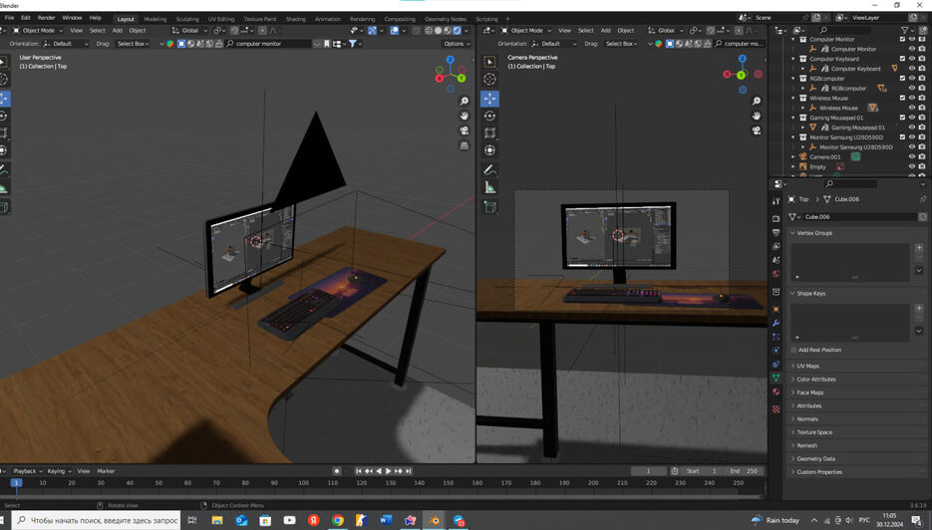Screen dimensions: 932x530
Task: Click the zoom magnifier icon in left viewport
Action: (465, 102)
